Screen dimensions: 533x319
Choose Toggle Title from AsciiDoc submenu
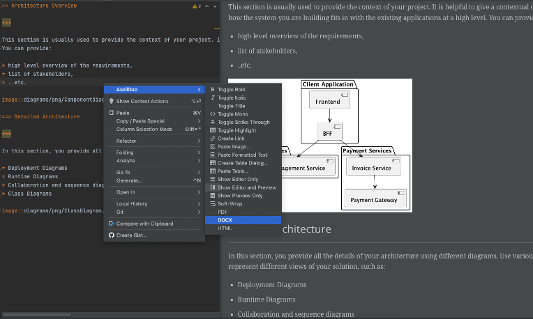tap(243, 106)
